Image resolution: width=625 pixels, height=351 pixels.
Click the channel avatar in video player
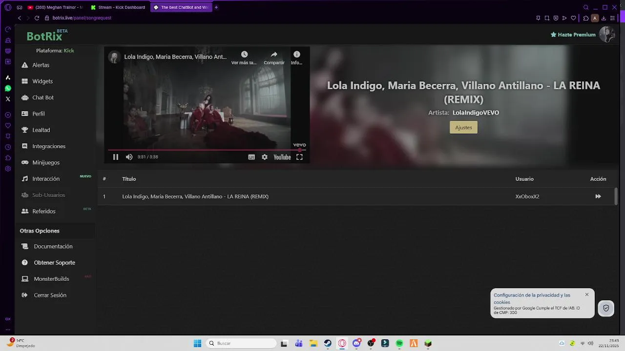[x=114, y=57]
